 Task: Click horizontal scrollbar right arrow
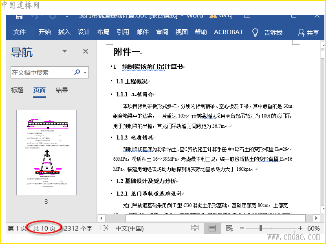point(316,218)
